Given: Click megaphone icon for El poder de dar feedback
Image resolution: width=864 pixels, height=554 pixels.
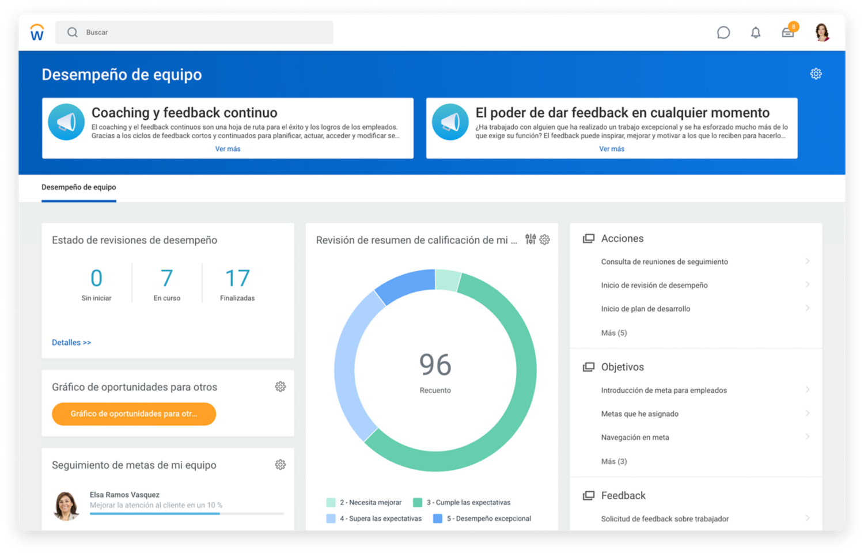Looking at the screenshot, I should coord(450,122).
